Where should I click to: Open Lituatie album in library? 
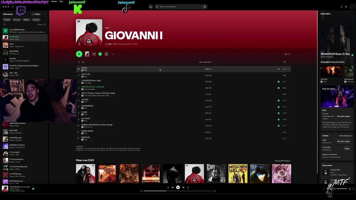[x=25, y=59]
